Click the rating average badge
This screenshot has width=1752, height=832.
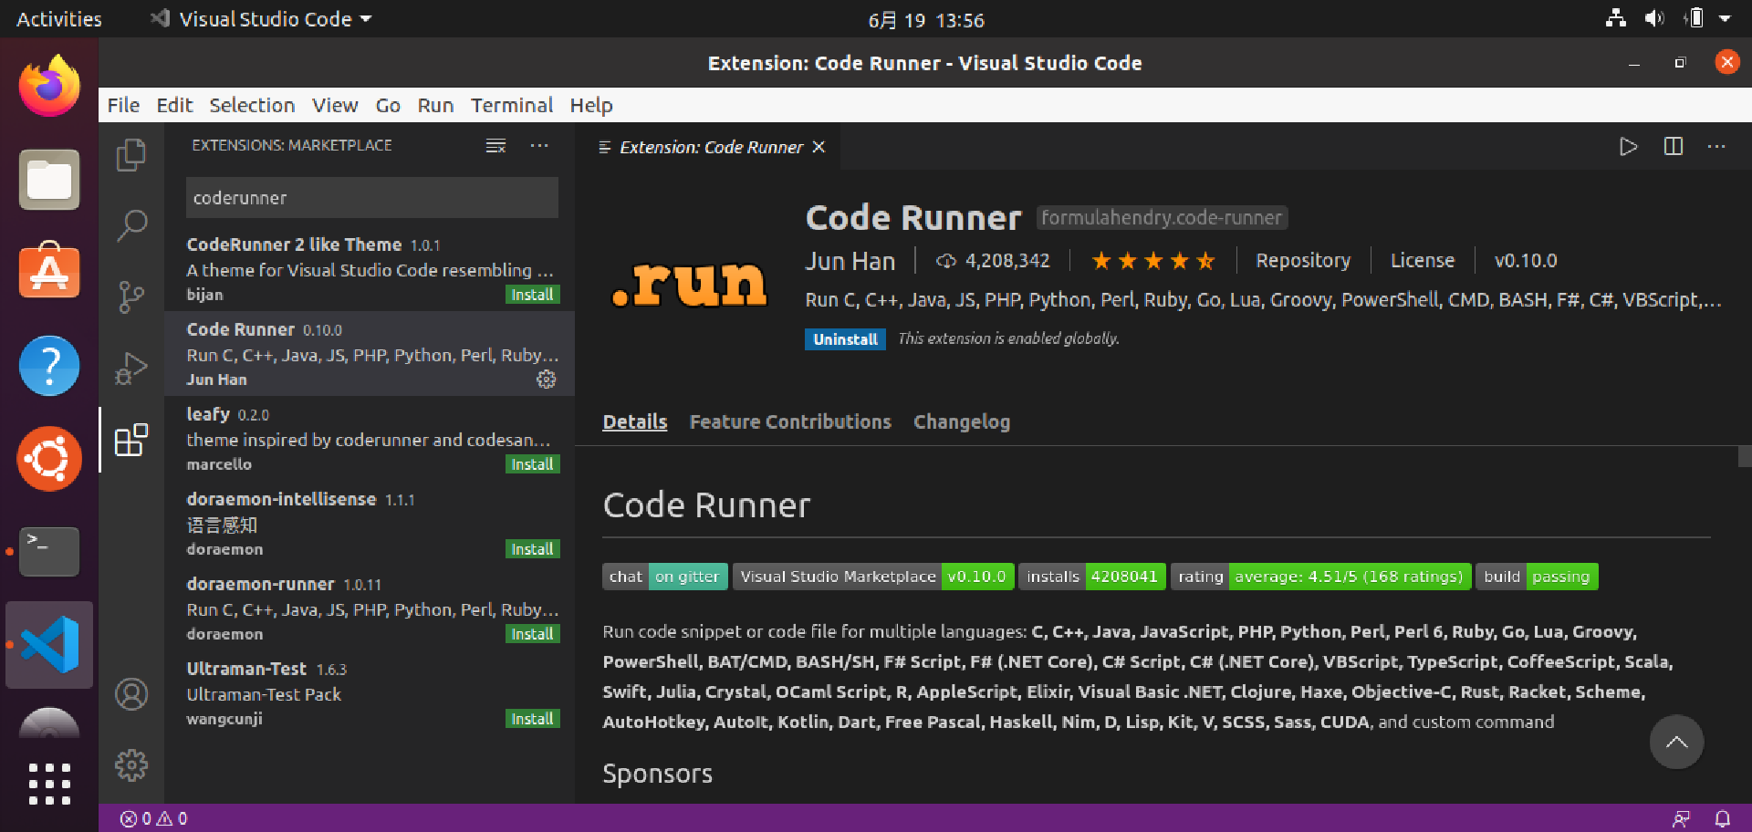[x=1320, y=577]
